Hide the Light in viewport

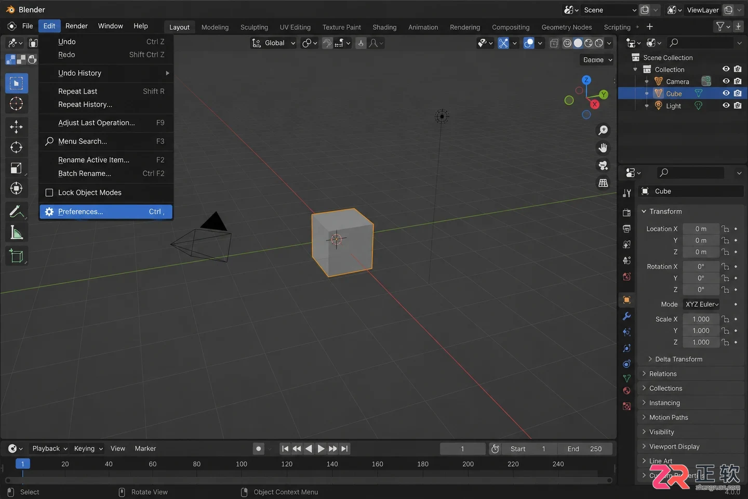[x=726, y=105]
